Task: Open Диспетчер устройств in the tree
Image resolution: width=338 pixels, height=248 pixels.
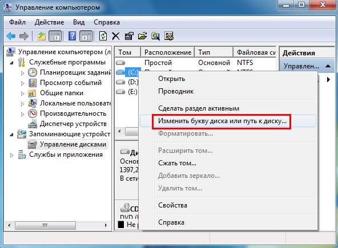Action: tap(73, 124)
